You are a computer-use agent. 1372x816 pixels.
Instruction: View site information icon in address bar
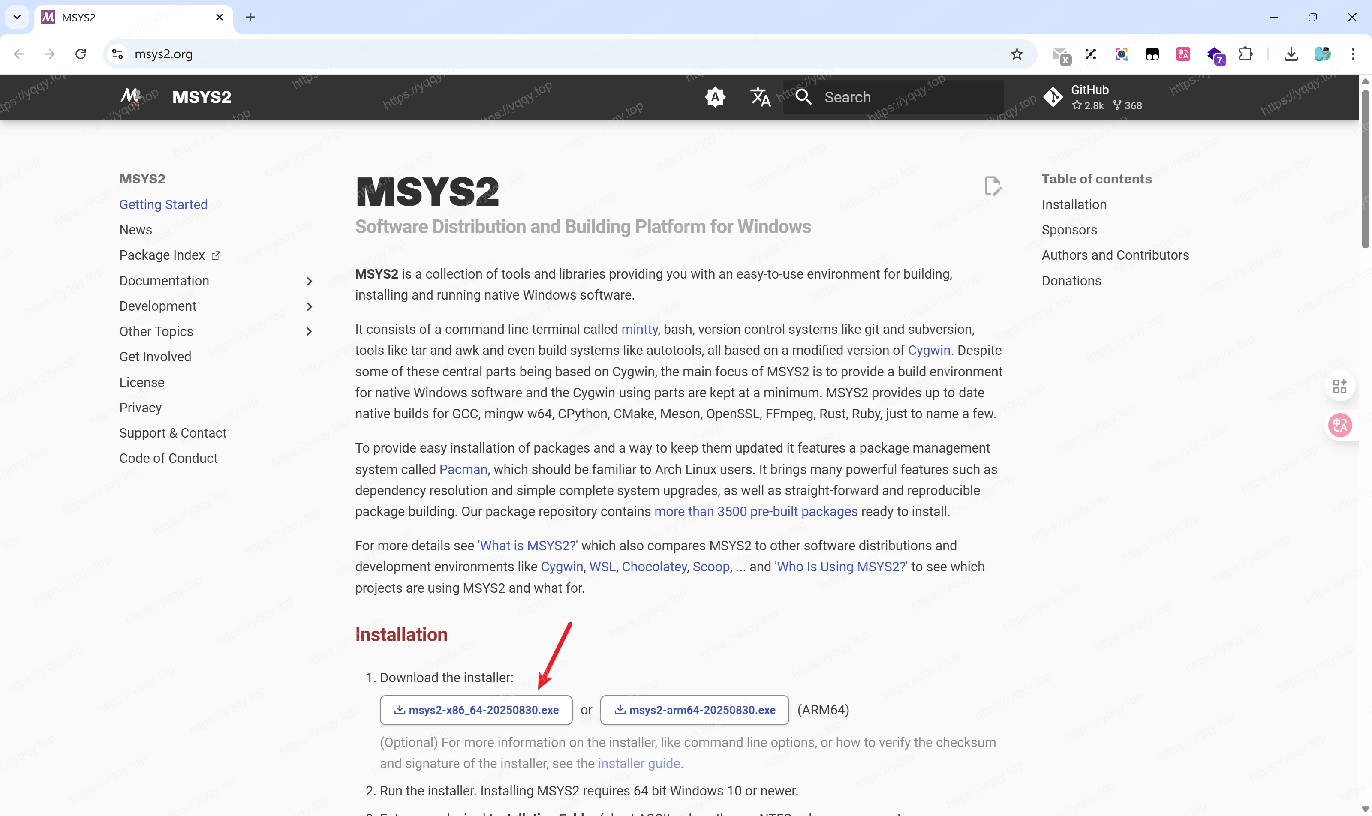coord(117,54)
